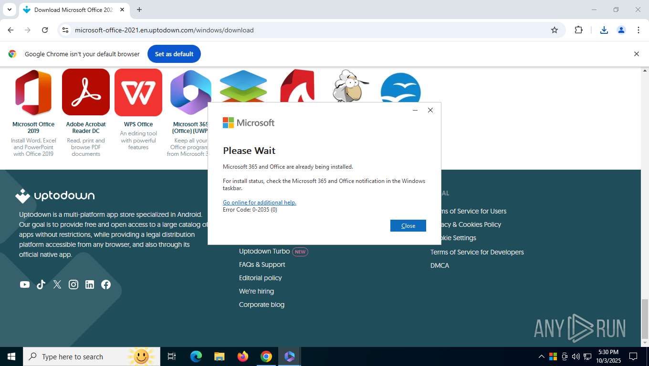Click the page vertical scrollbar thumb
This screenshot has height=366, width=649.
click(645, 318)
